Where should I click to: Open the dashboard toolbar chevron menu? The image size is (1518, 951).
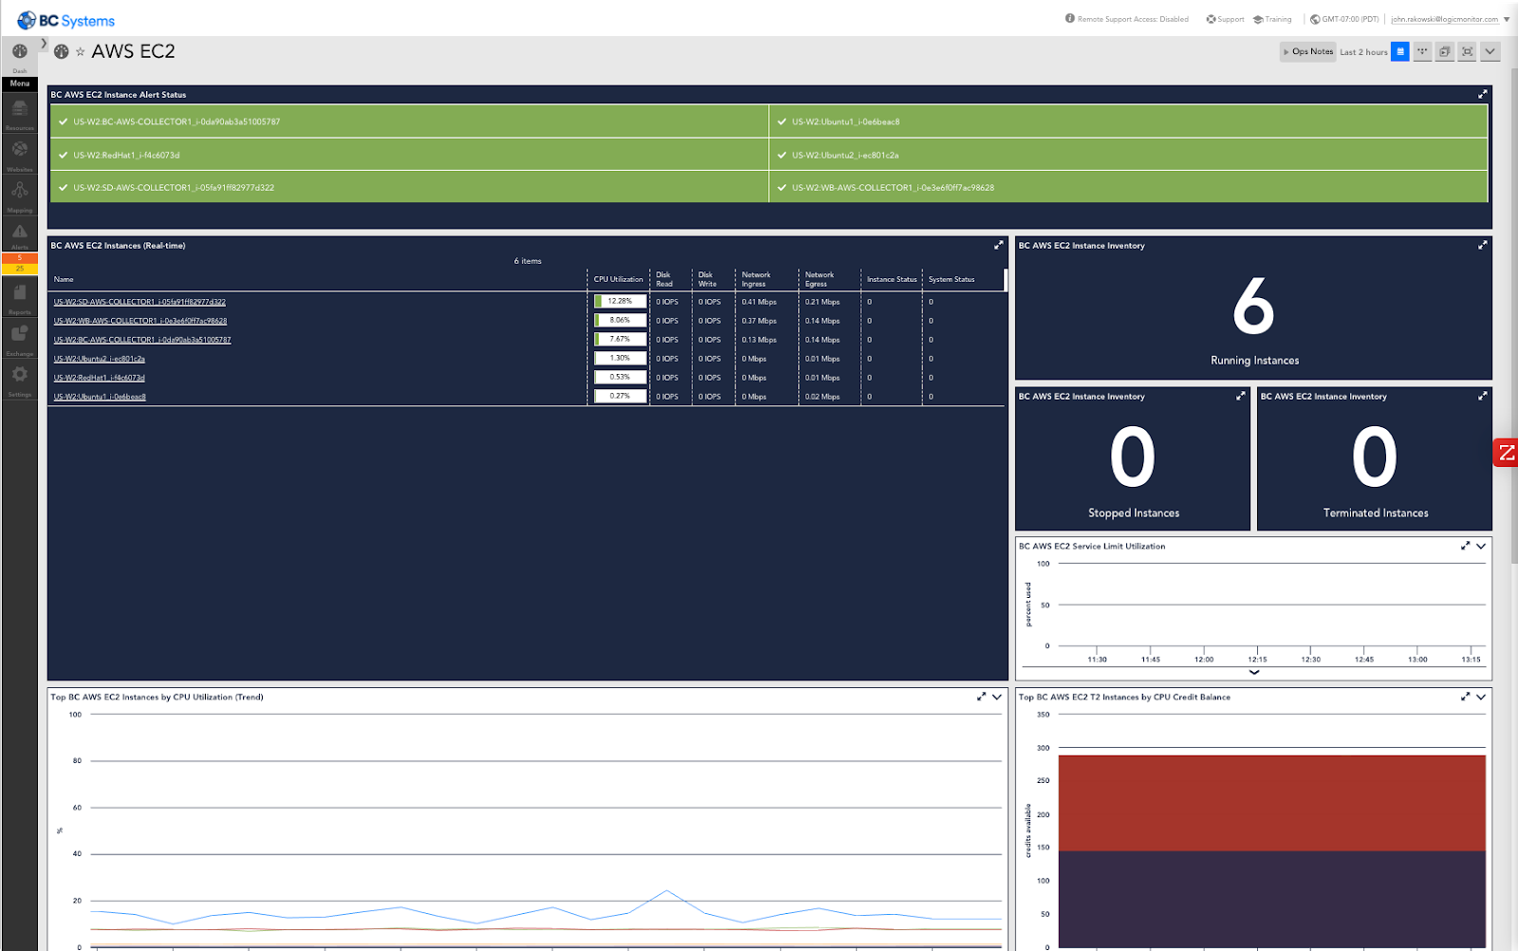click(1490, 51)
